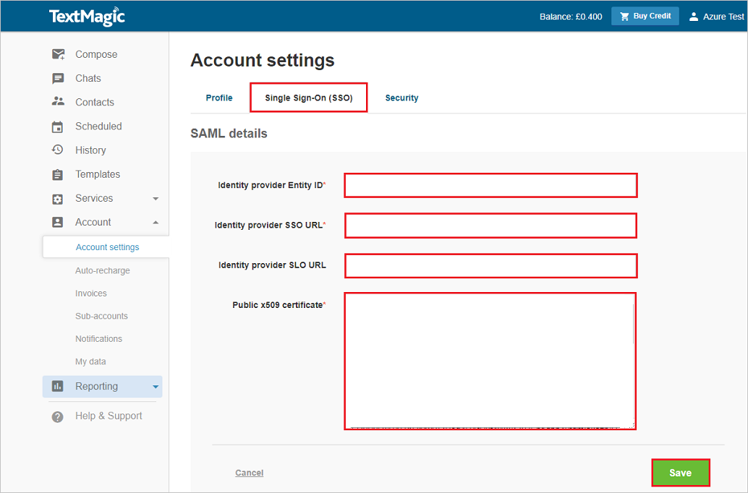Expand the Reporting section

(x=155, y=386)
